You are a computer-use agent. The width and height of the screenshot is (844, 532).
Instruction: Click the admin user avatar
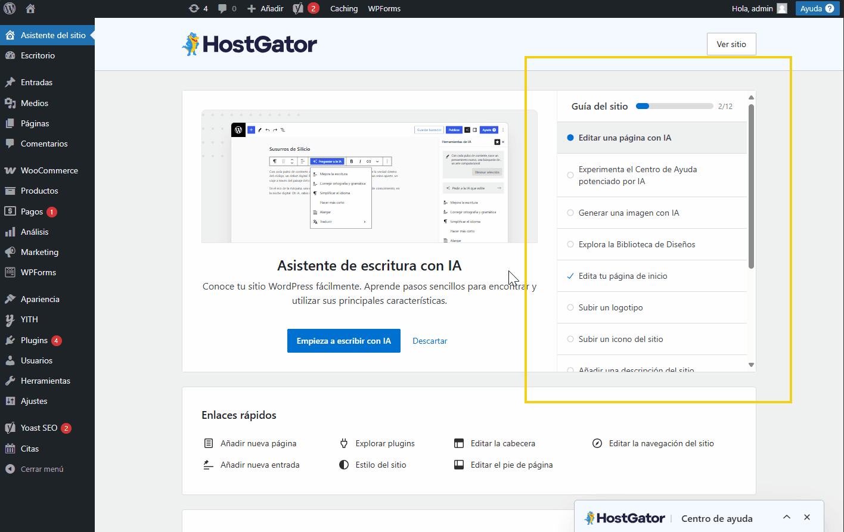[782, 8]
